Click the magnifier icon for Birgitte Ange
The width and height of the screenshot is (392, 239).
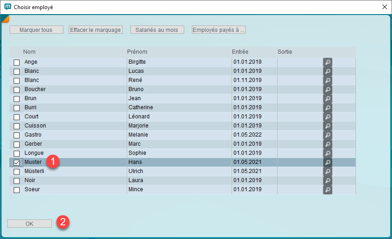click(327, 62)
